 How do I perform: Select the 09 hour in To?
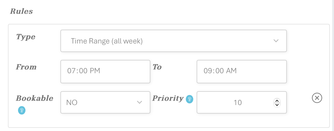point(208,71)
